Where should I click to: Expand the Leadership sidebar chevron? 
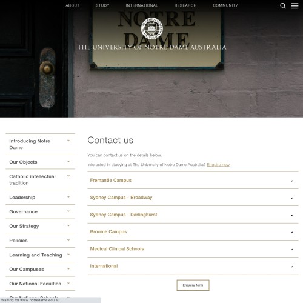68,197
